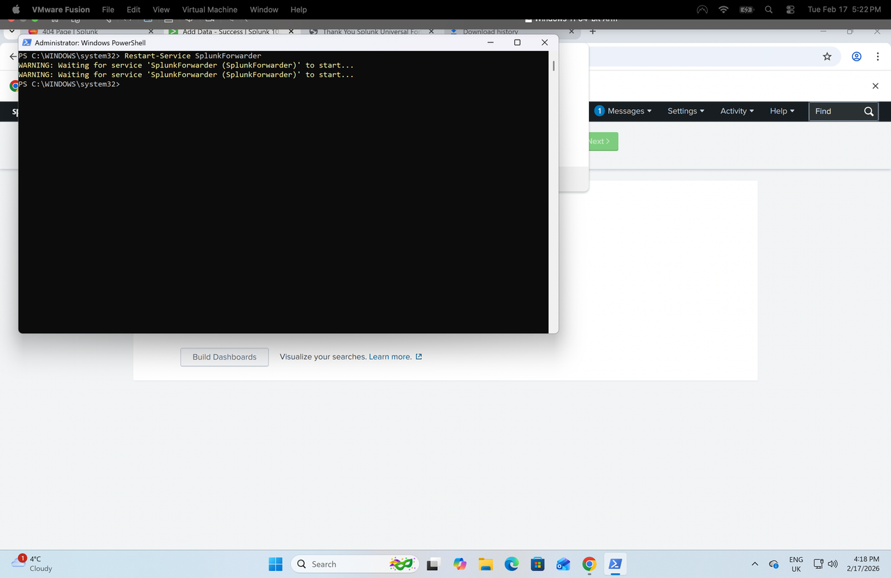Expand the Splunk Settings menu
891x578 pixels.
pyautogui.click(x=686, y=111)
